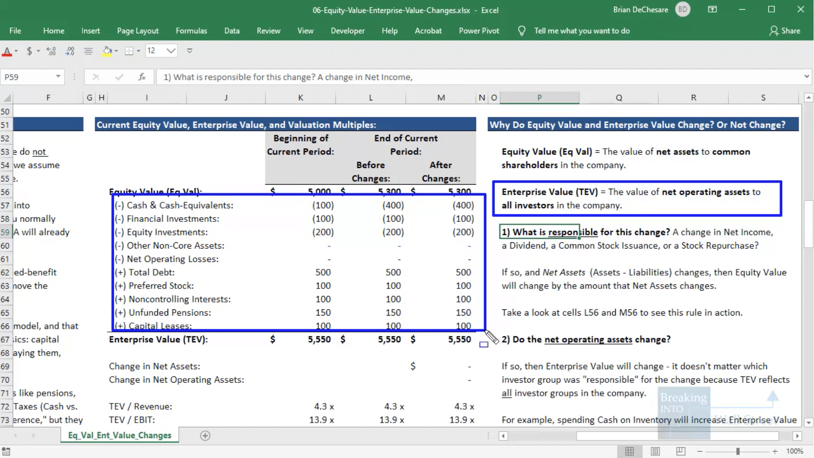This screenshot has width=814, height=458.
Task: Switch to Normal view
Action: point(629,451)
